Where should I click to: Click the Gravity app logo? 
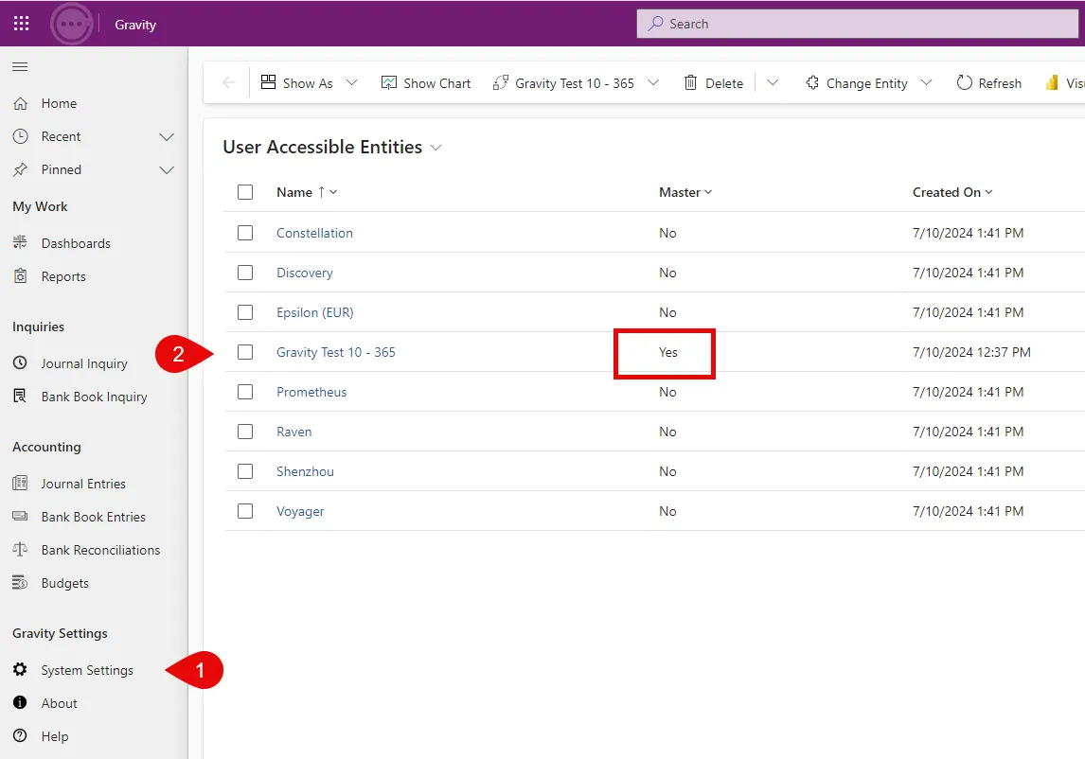[71, 25]
